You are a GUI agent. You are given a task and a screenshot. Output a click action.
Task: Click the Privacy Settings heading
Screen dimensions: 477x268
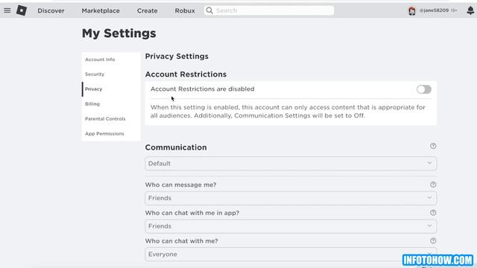(x=177, y=57)
